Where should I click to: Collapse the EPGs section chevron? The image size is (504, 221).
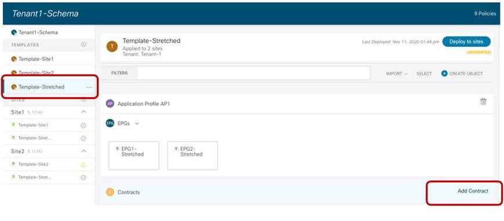click(x=137, y=123)
